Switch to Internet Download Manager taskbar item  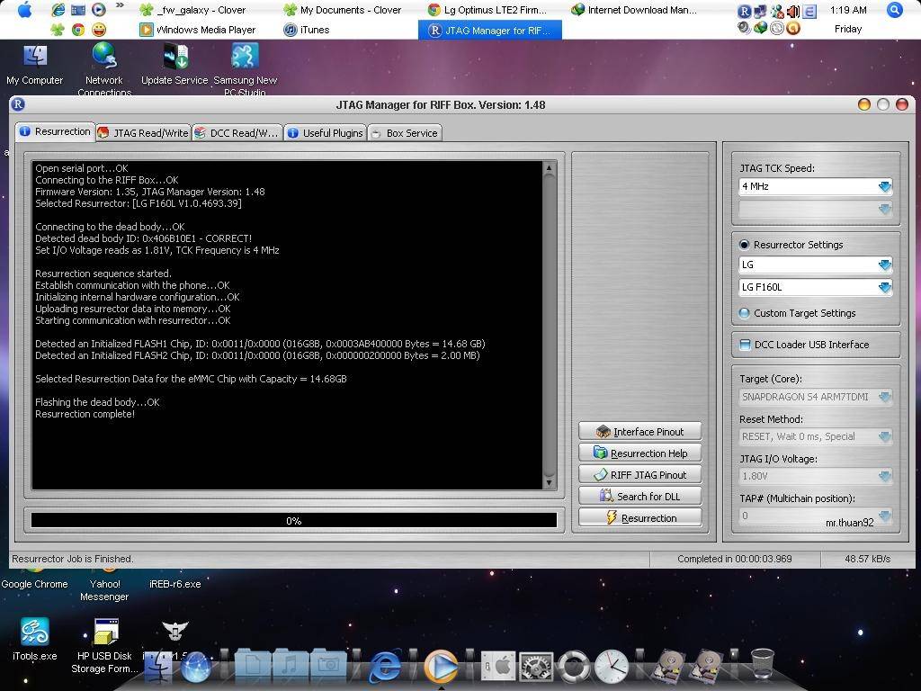[634, 10]
